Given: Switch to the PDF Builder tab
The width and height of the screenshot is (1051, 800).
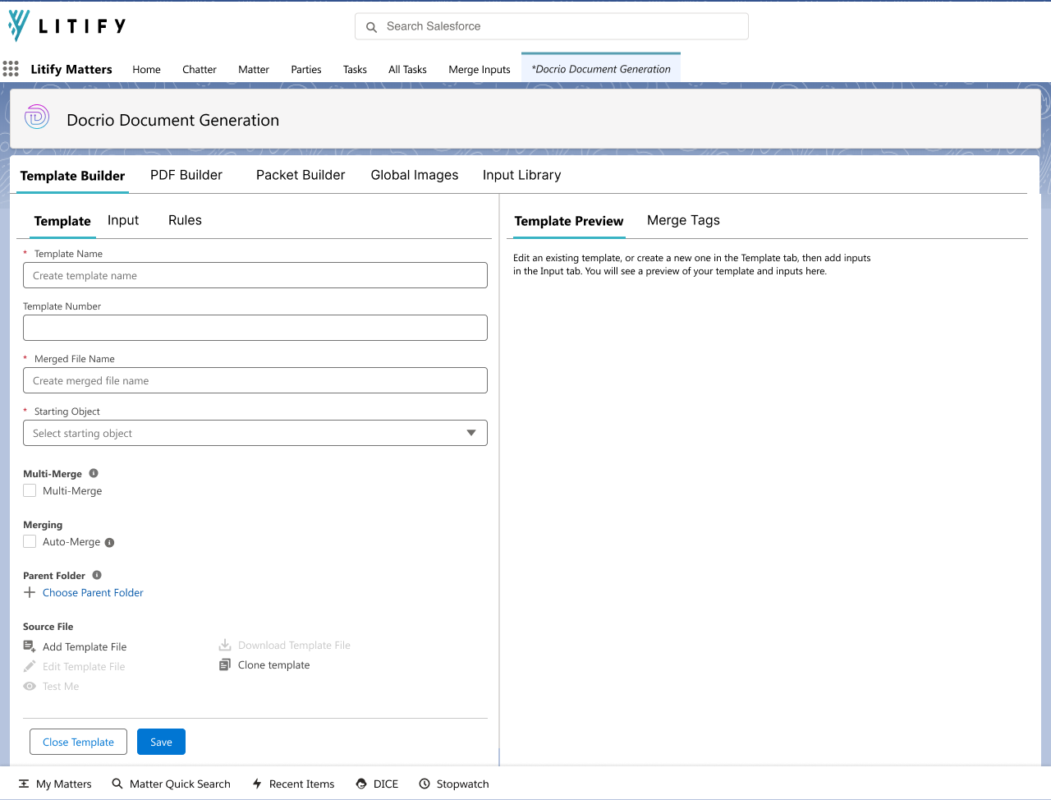Looking at the screenshot, I should click(186, 175).
